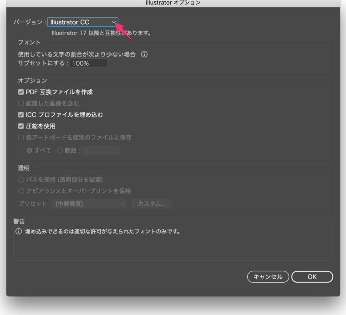Click the Illustrator オプション dialog title bar
This screenshot has height=315, width=346.
[173, 3]
